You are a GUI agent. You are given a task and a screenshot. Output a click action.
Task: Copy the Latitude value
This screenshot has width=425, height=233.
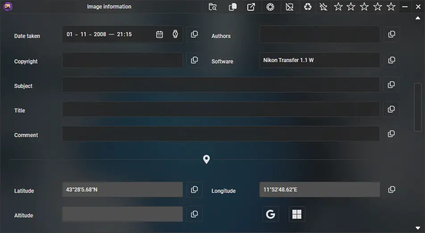pos(194,190)
